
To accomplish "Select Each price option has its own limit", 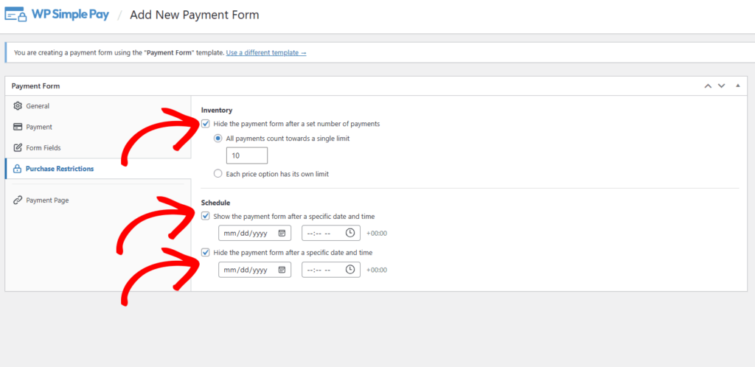I will [x=218, y=174].
